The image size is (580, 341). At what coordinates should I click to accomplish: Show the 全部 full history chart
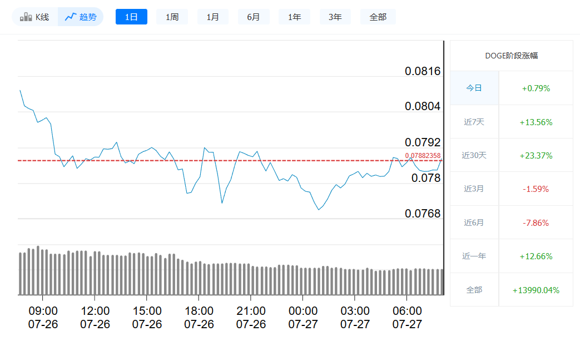pyautogui.click(x=378, y=16)
